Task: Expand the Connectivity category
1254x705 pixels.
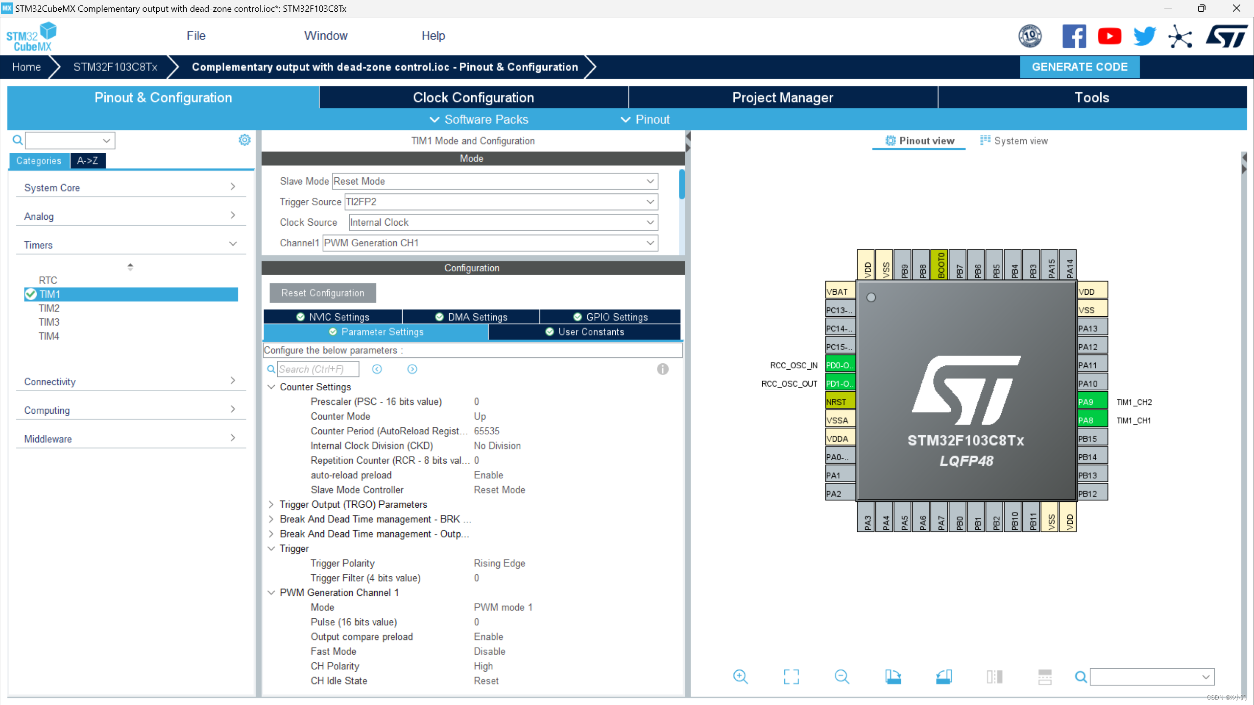Action: point(131,381)
